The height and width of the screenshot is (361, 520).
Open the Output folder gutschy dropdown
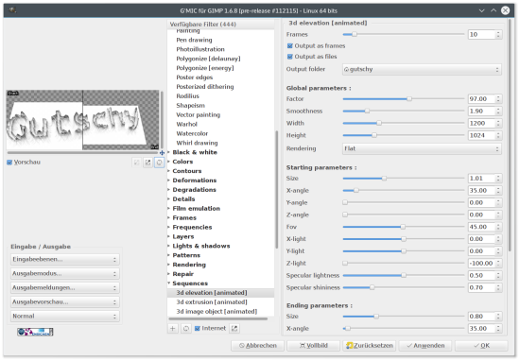click(x=422, y=70)
